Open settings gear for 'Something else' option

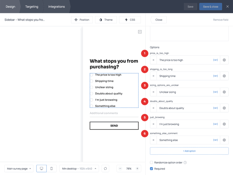[x=224, y=140]
